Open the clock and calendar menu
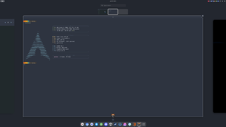The width and height of the screenshot is (226, 127). pyautogui.click(x=113, y=1)
